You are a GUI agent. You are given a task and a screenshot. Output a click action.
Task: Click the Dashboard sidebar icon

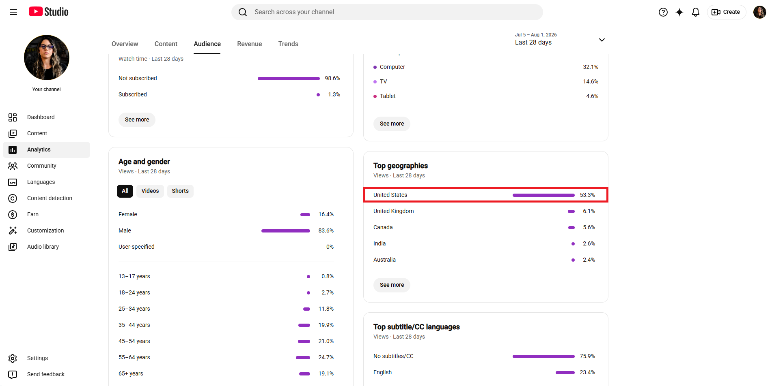coord(13,117)
